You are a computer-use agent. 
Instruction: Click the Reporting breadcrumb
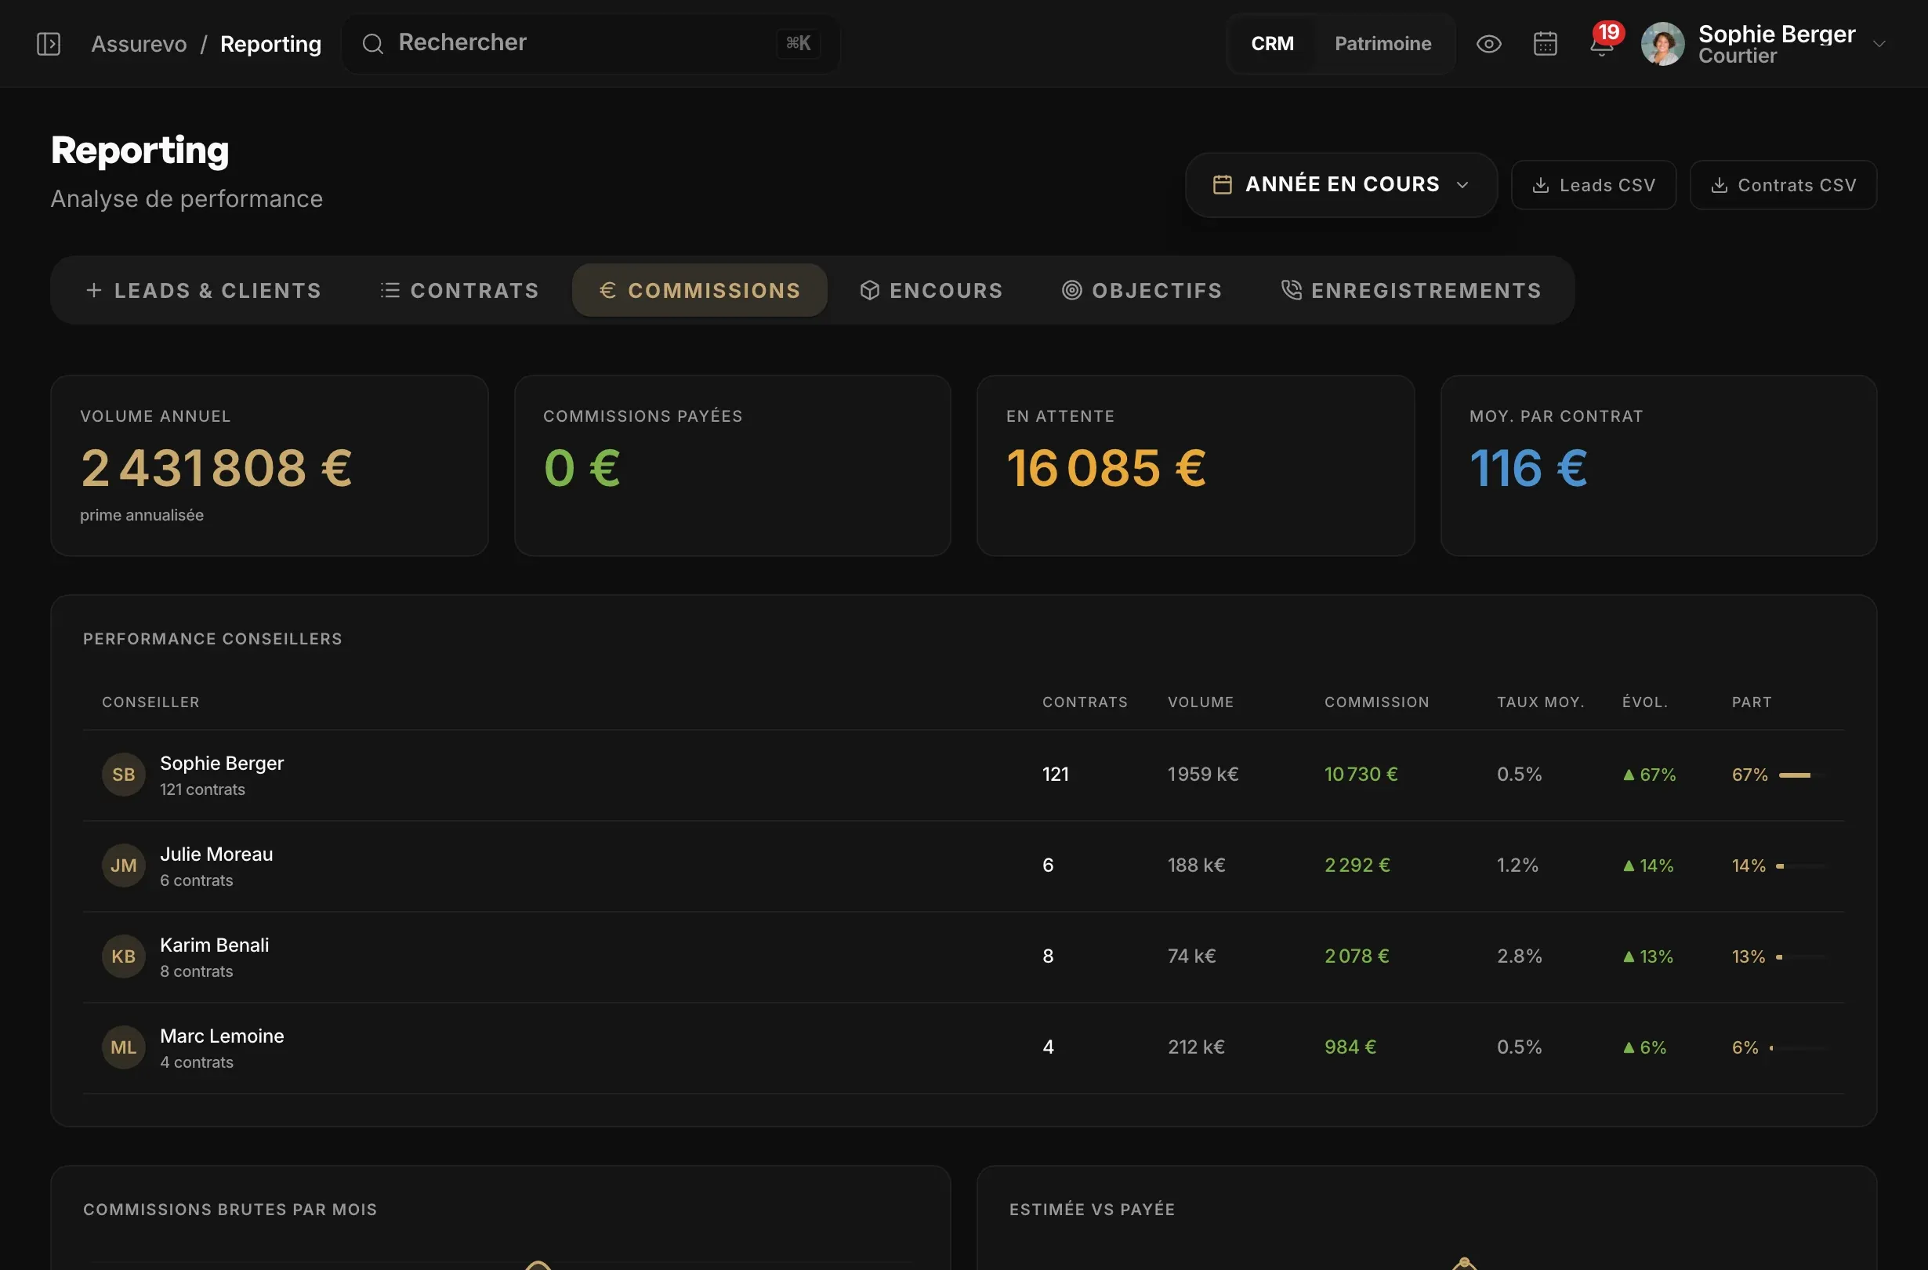tap(270, 44)
